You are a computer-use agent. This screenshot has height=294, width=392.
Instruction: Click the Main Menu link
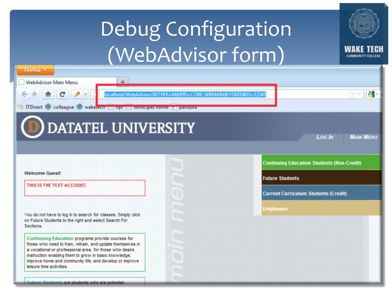[364, 137]
